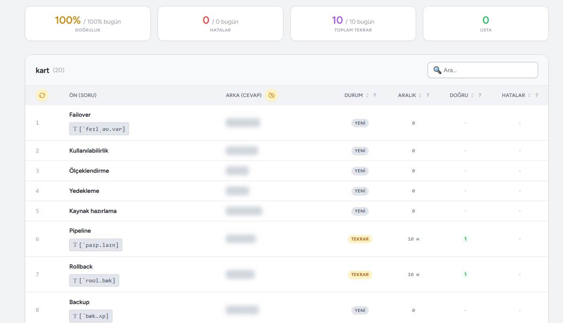Reveal the blurred answer for Yedekleme

coord(237,191)
